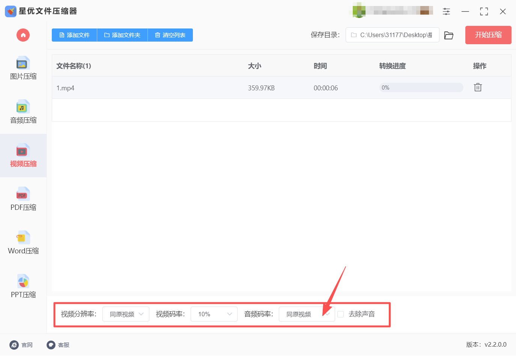Viewport: 516px width, 356px height.
Task: Select the 视频压缩 video compression tab
Action: (x=23, y=156)
